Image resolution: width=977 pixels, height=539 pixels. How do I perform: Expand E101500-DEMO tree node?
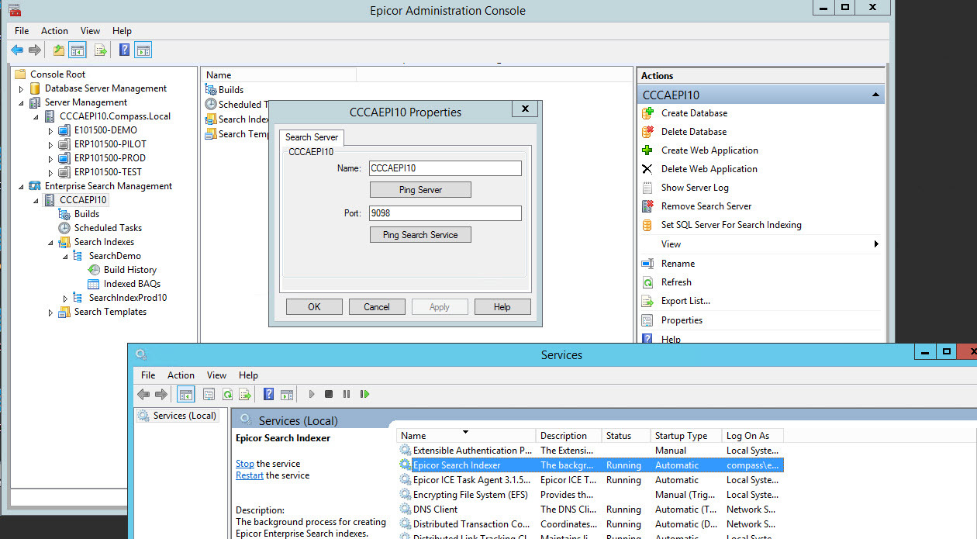(51, 130)
